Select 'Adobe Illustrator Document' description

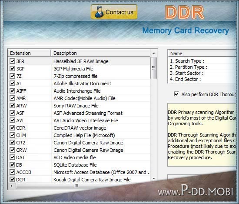[82, 84]
